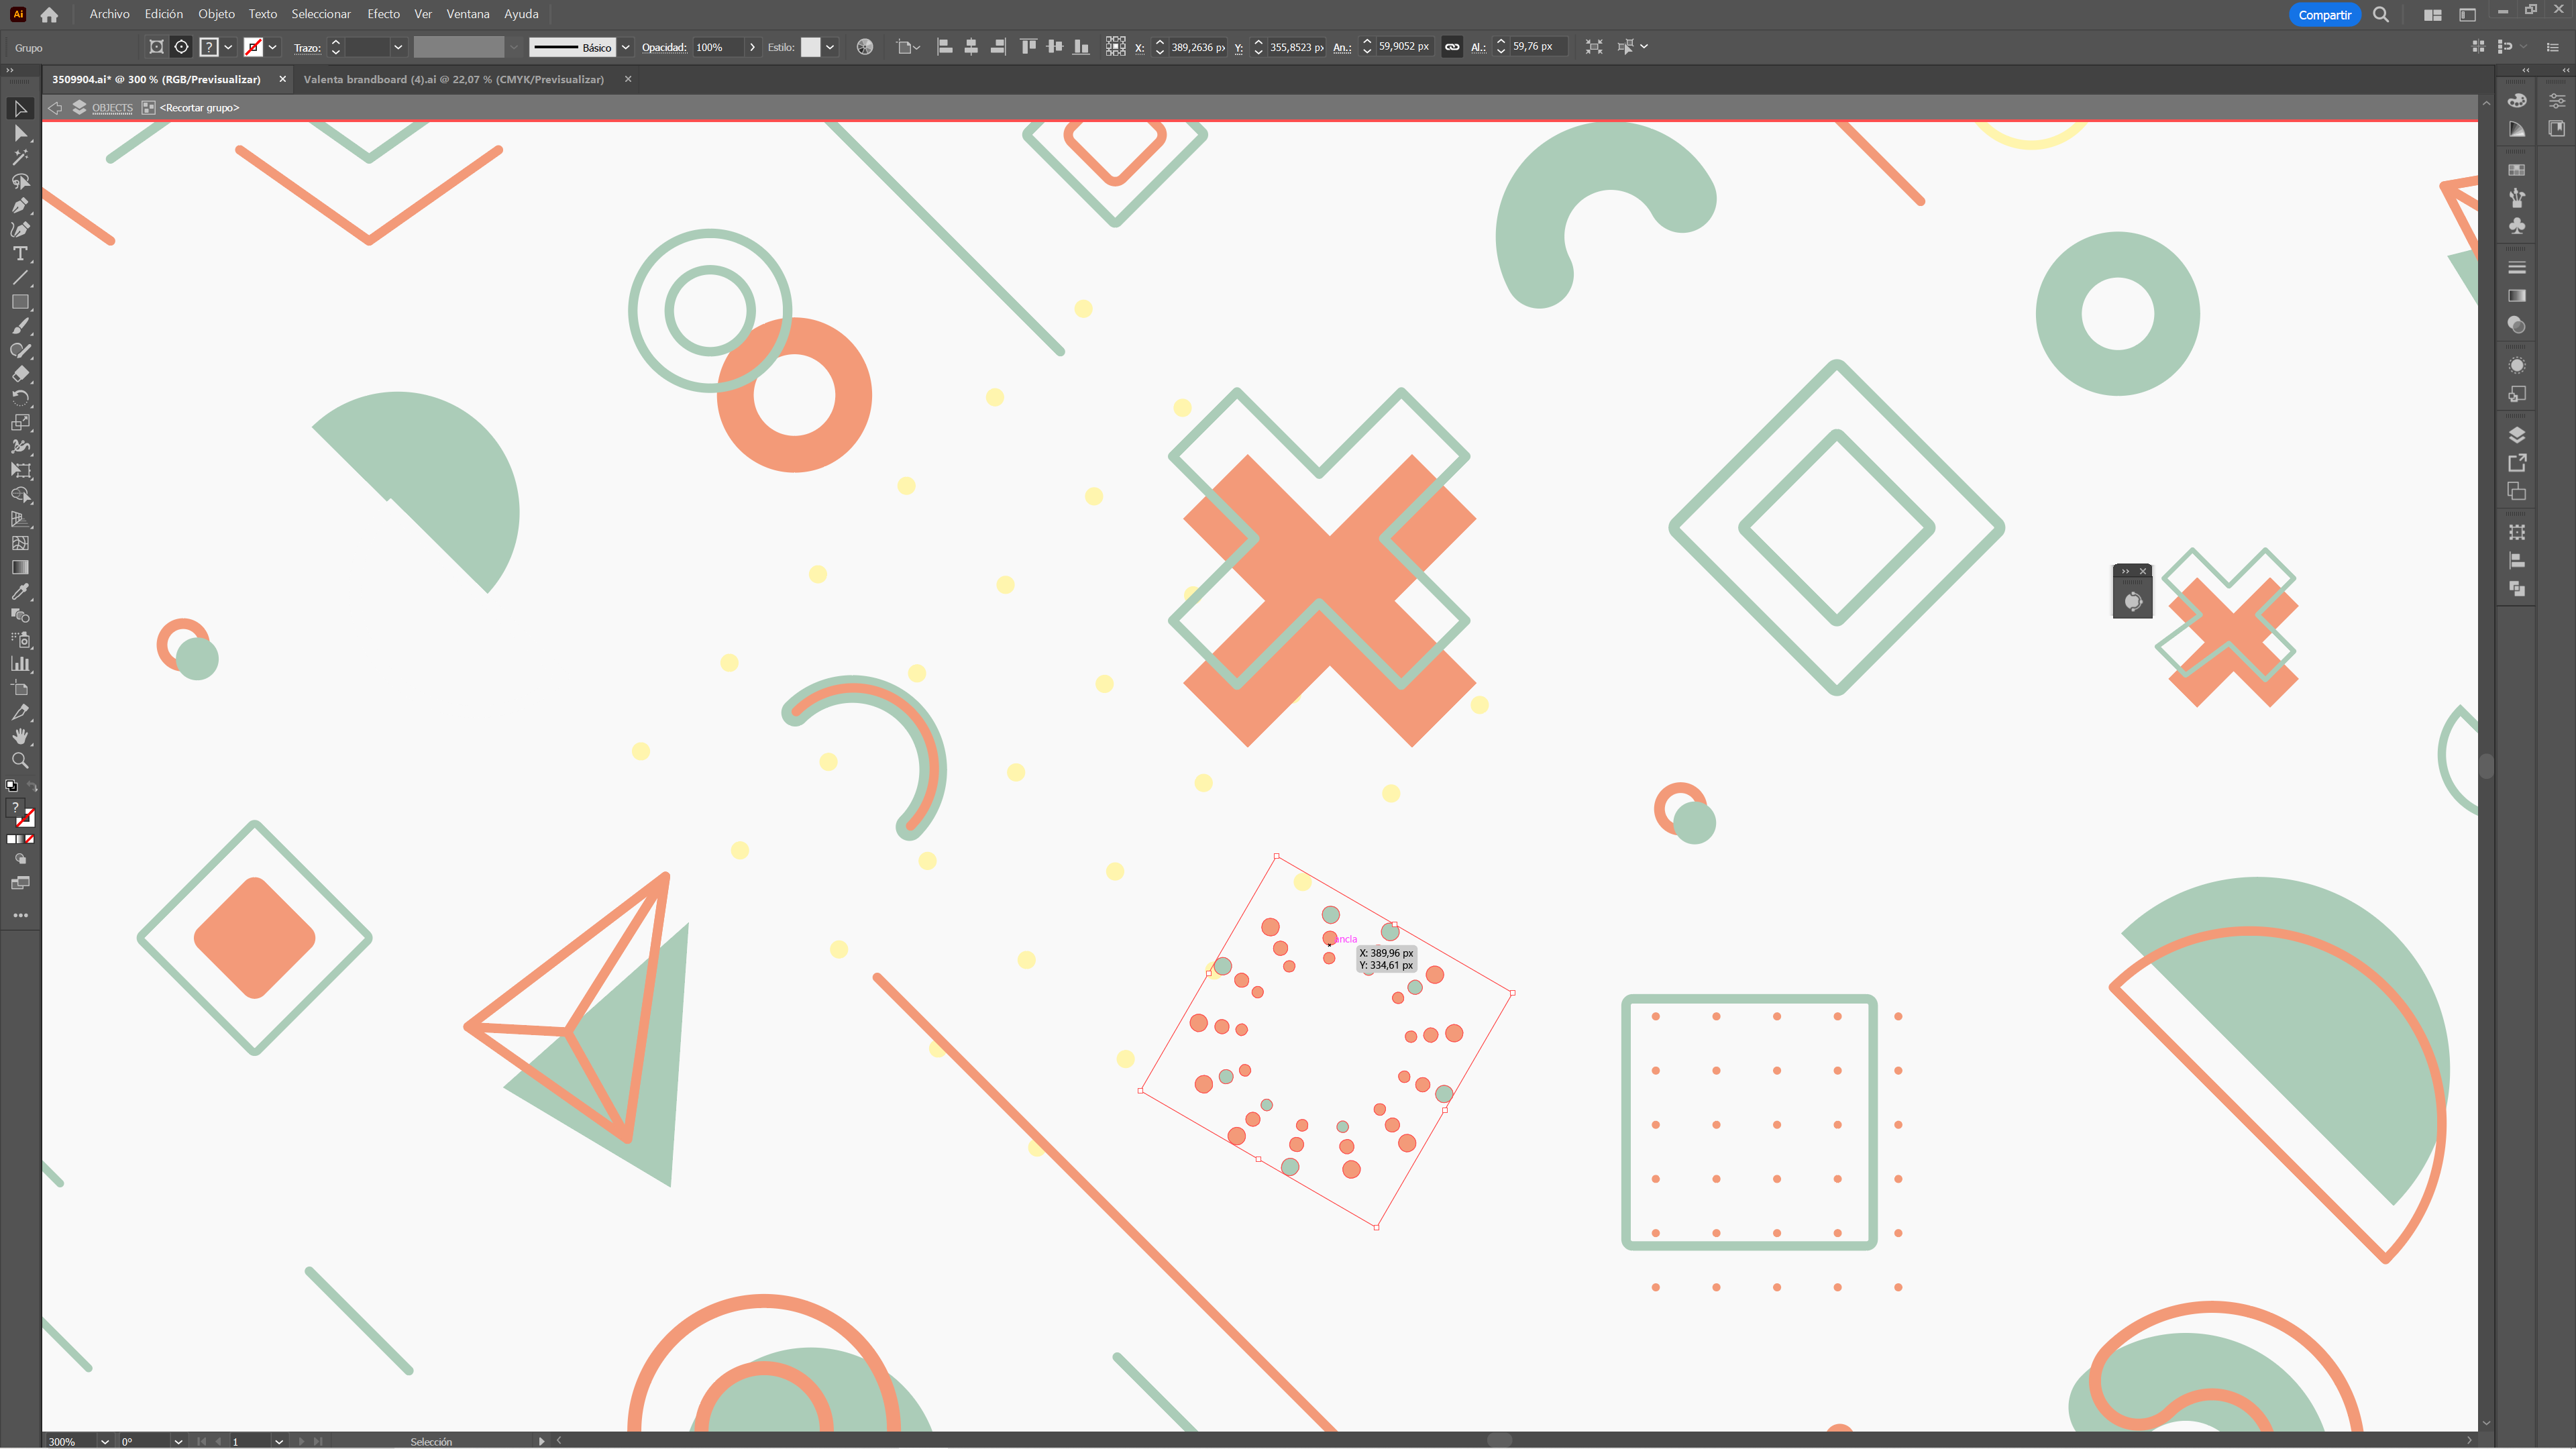Select the Direct Selection tool
Image resolution: width=2576 pixels, height=1449 pixels.
(20, 133)
